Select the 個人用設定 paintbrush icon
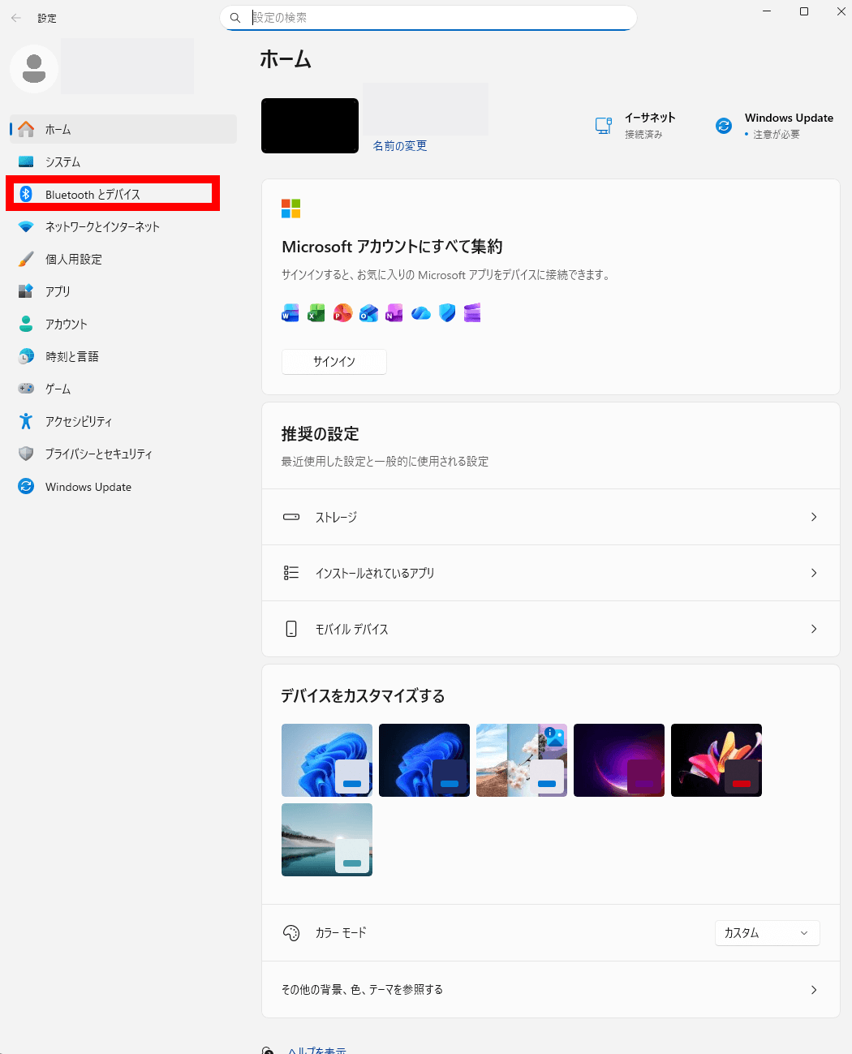This screenshot has height=1054, width=852. point(26,259)
